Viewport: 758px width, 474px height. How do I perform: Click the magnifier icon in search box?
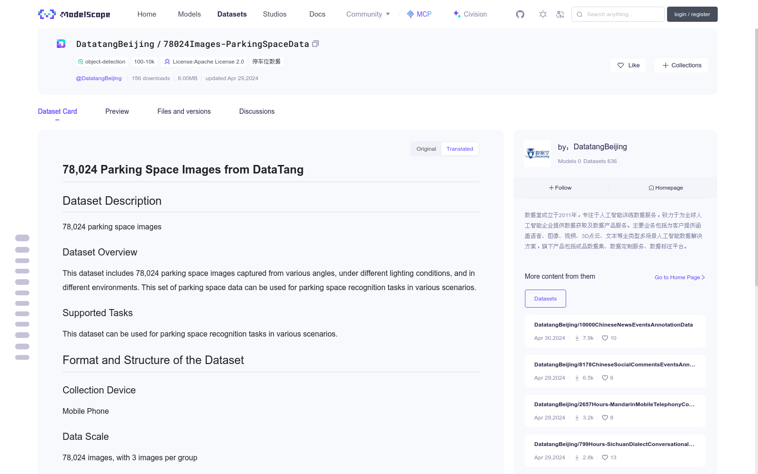click(579, 14)
